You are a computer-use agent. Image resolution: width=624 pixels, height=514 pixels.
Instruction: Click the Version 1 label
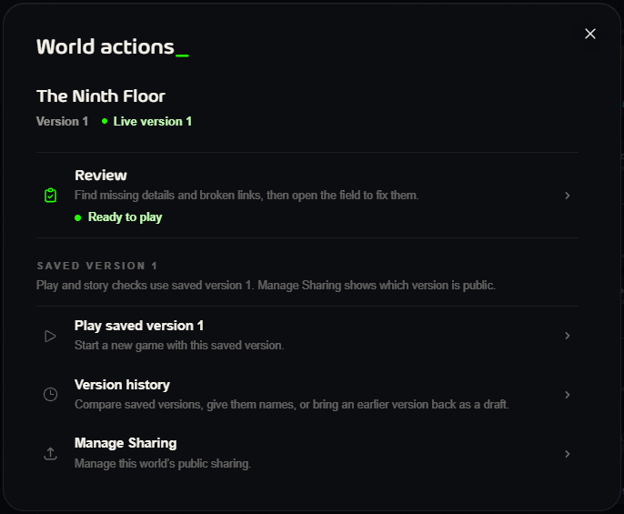pos(62,121)
